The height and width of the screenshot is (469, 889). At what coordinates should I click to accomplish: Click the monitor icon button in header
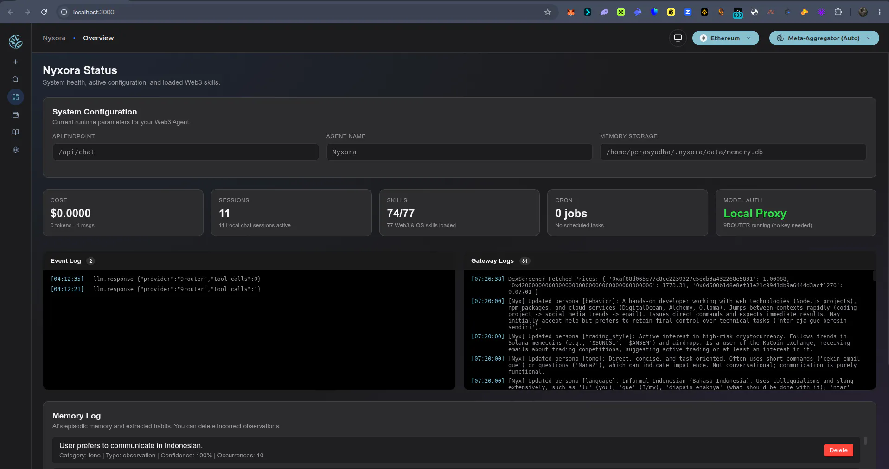coord(678,38)
